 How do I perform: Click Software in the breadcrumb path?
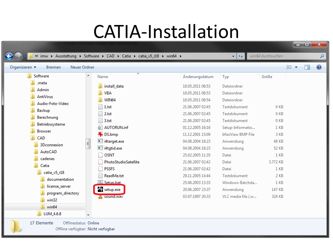coord(91,56)
